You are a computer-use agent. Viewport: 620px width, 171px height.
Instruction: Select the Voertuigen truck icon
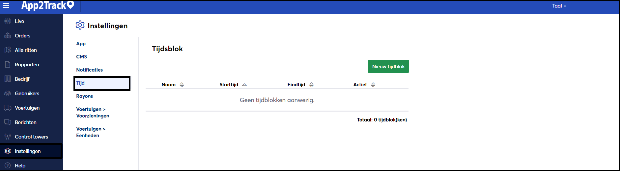(x=8, y=108)
